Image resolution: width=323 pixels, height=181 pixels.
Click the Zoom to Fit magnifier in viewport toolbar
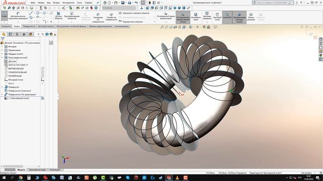(162, 27)
